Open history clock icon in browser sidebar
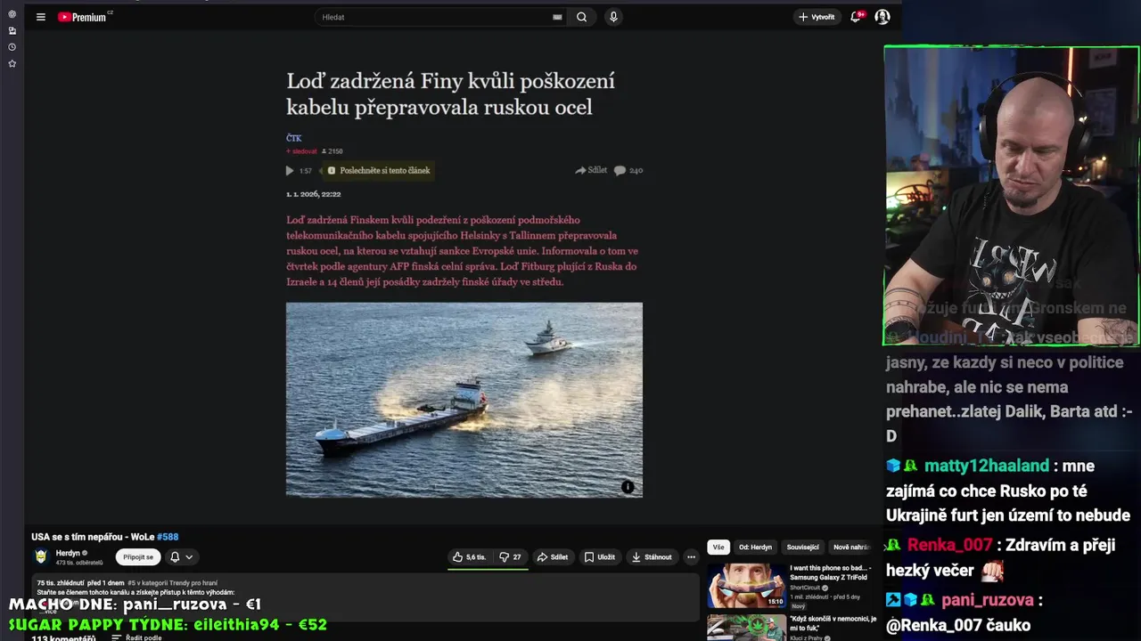Screen dimensions: 1141x641 coord(12,47)
